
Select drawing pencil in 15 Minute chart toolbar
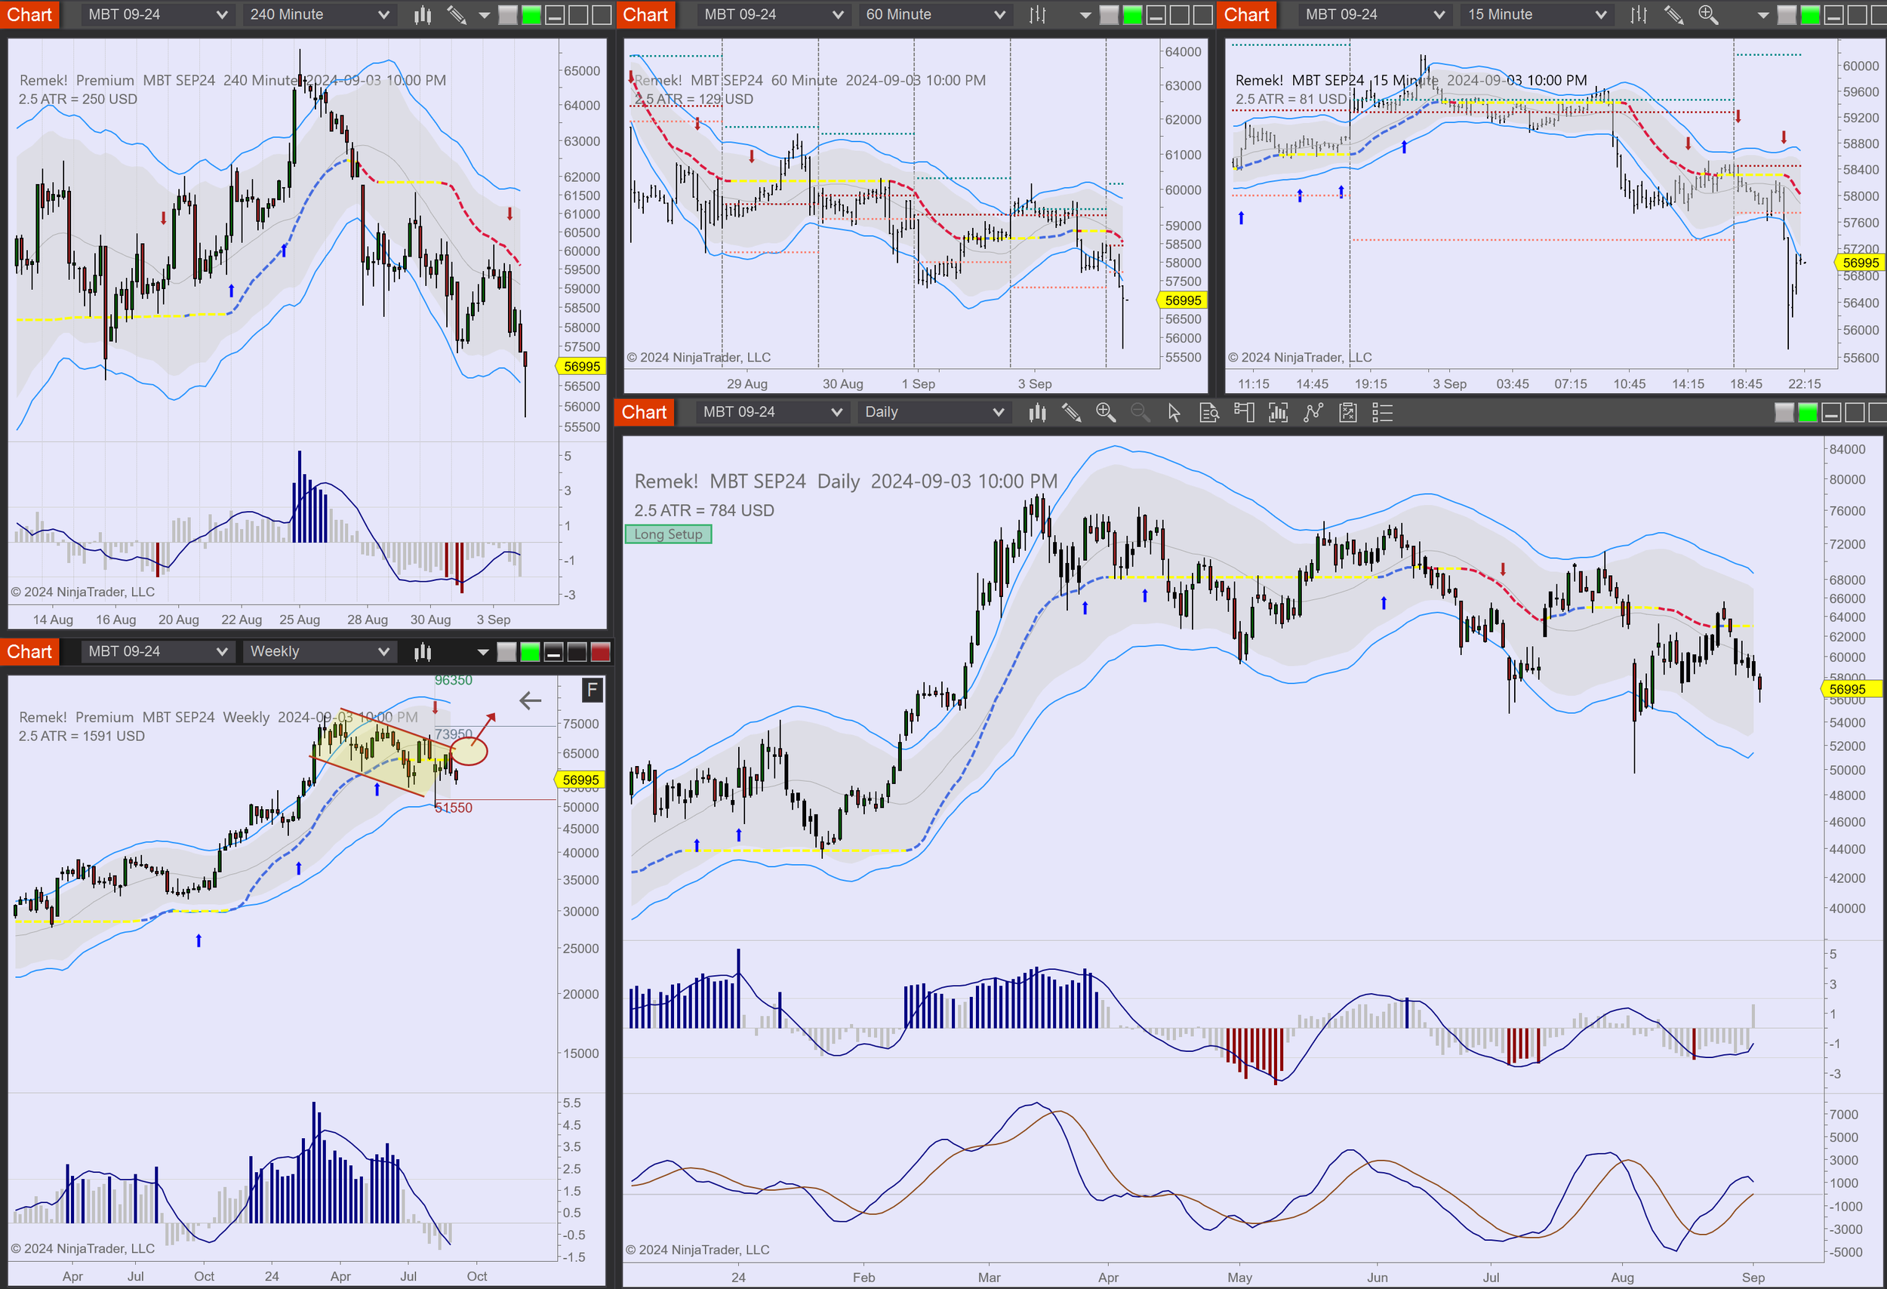click(1673, 14)
